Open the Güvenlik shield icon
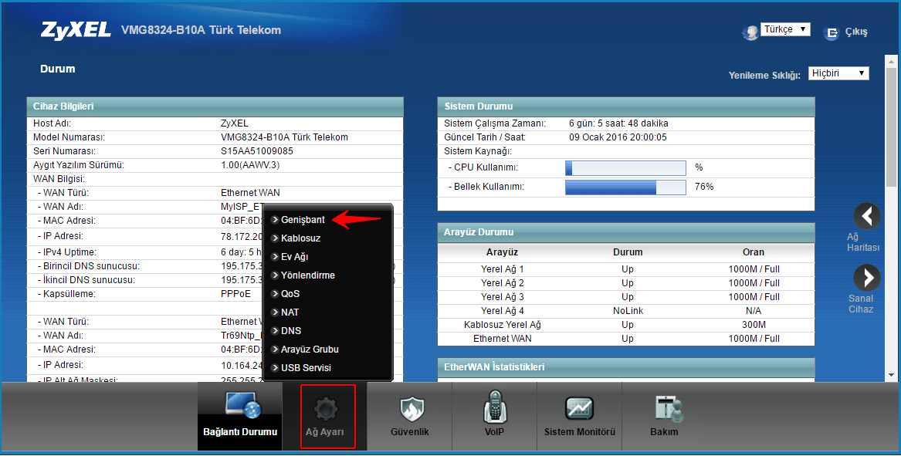This screenshot has width=901, height=456. (x=409, y=408)
